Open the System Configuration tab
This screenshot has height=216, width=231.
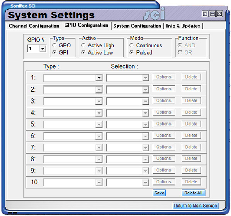[x=137, y=26]
